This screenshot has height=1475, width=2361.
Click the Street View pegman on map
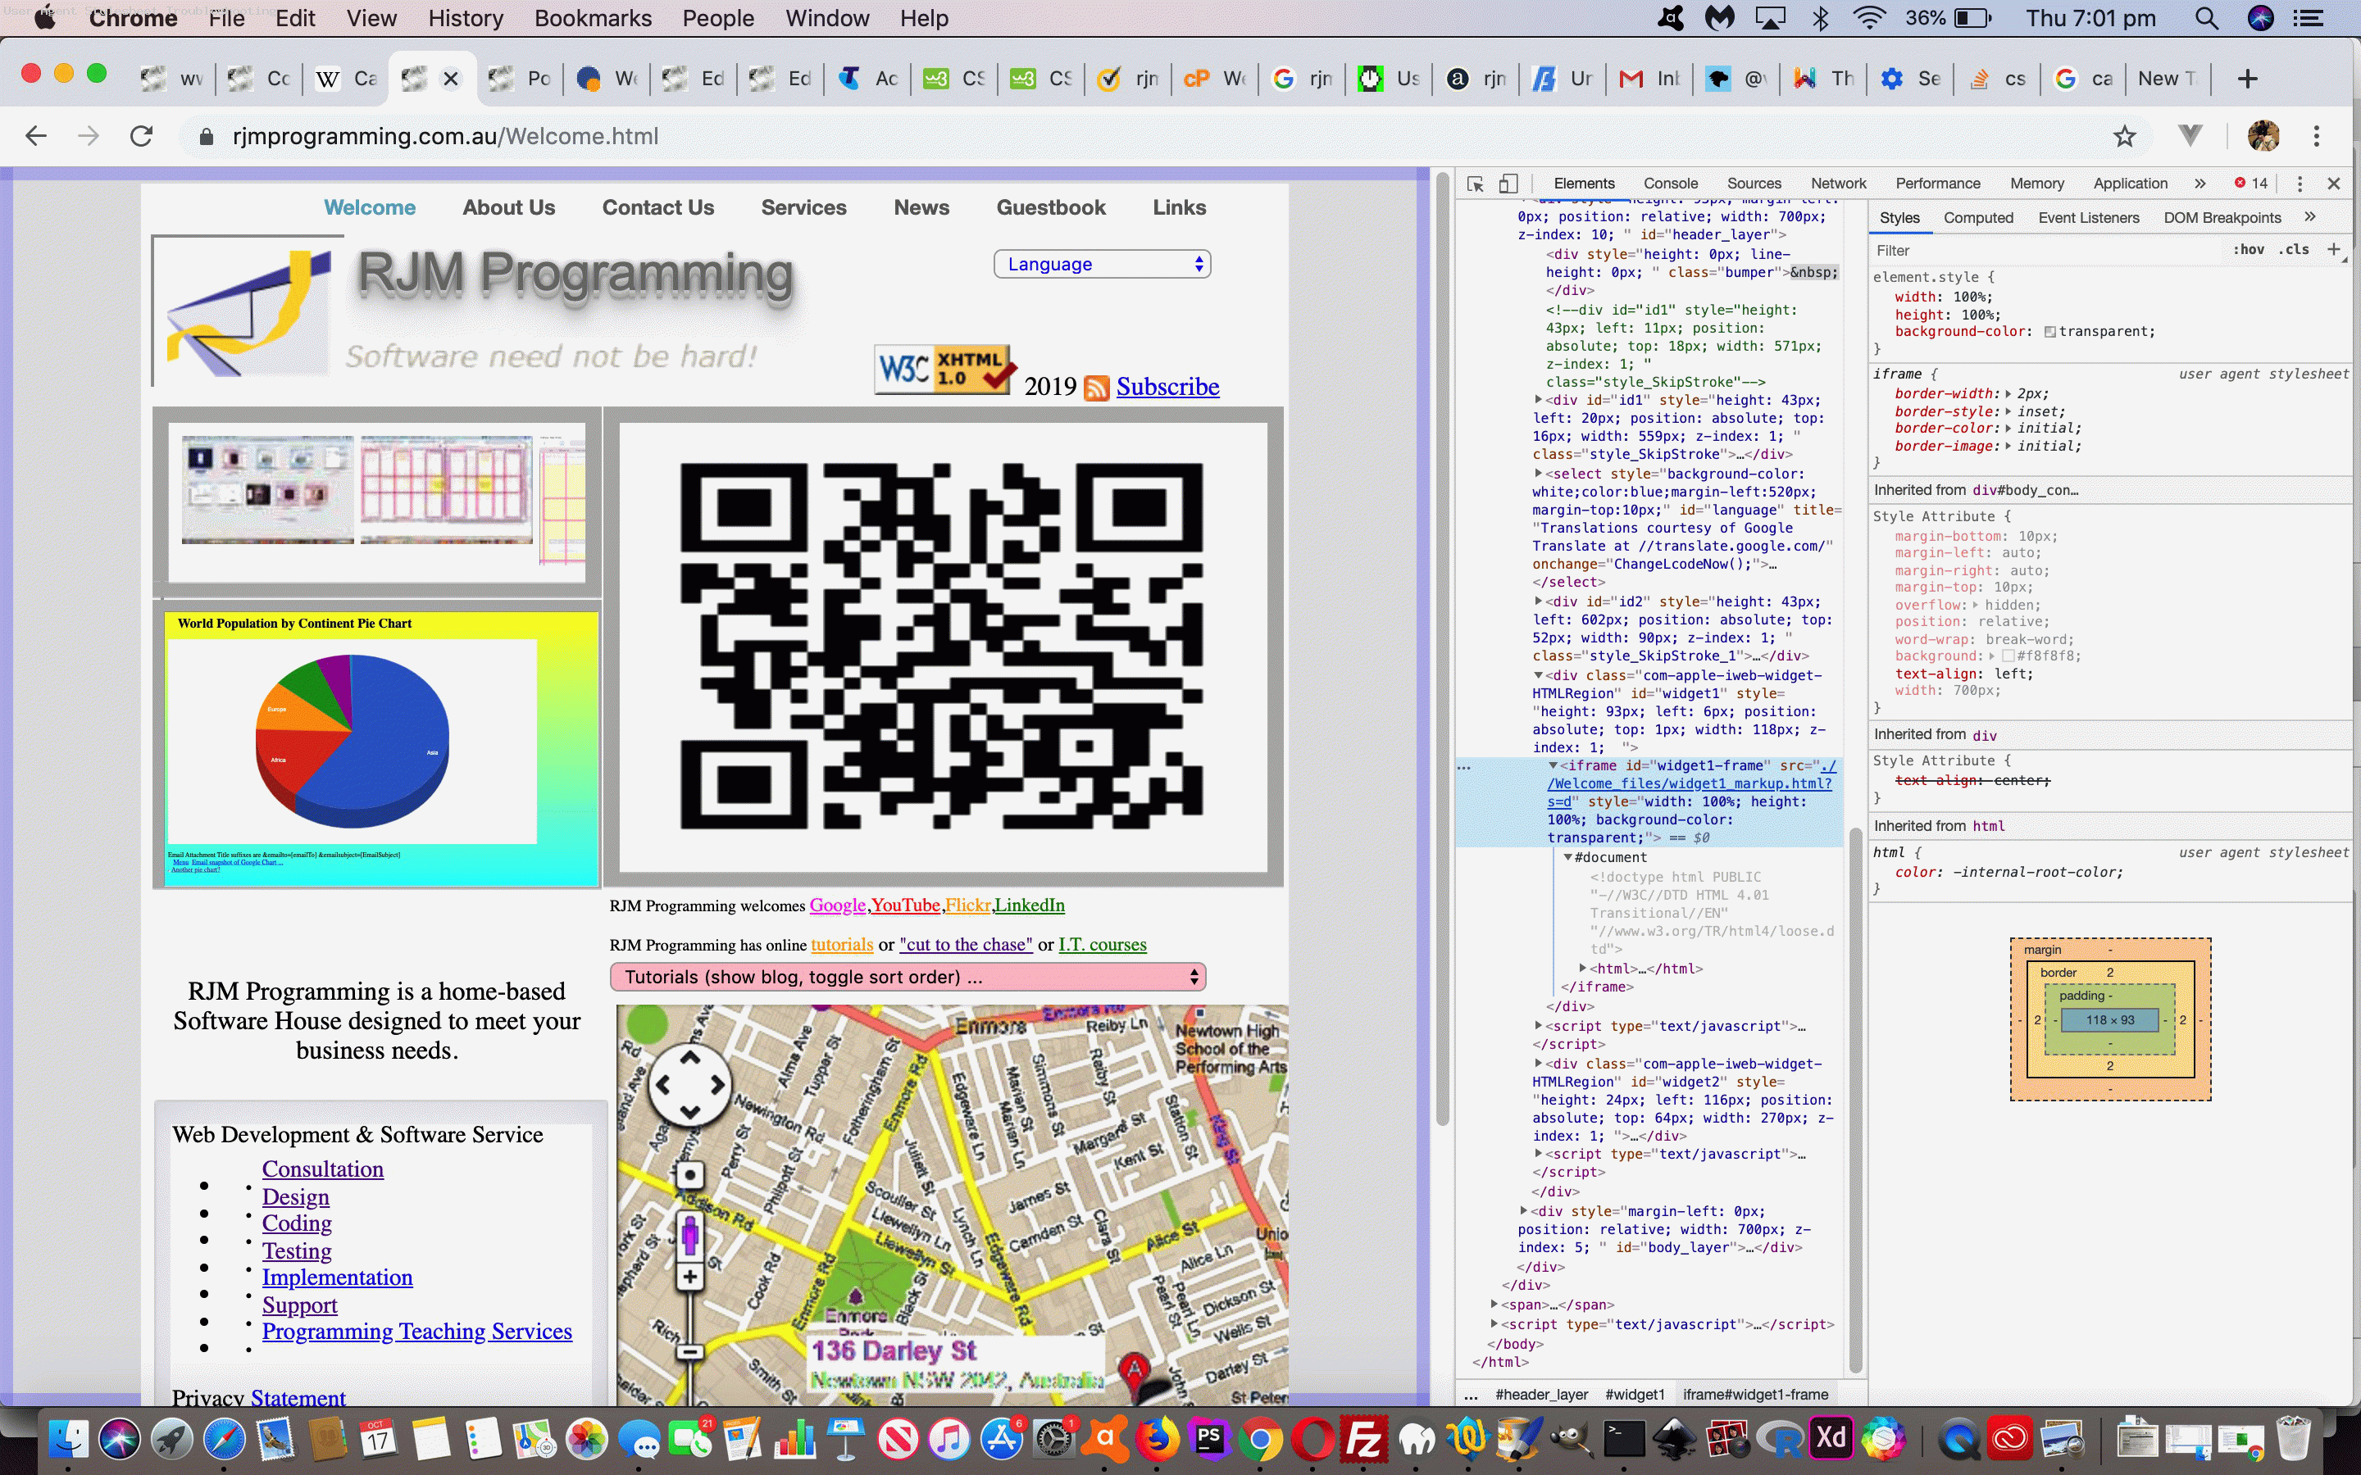coord(689,1234)
